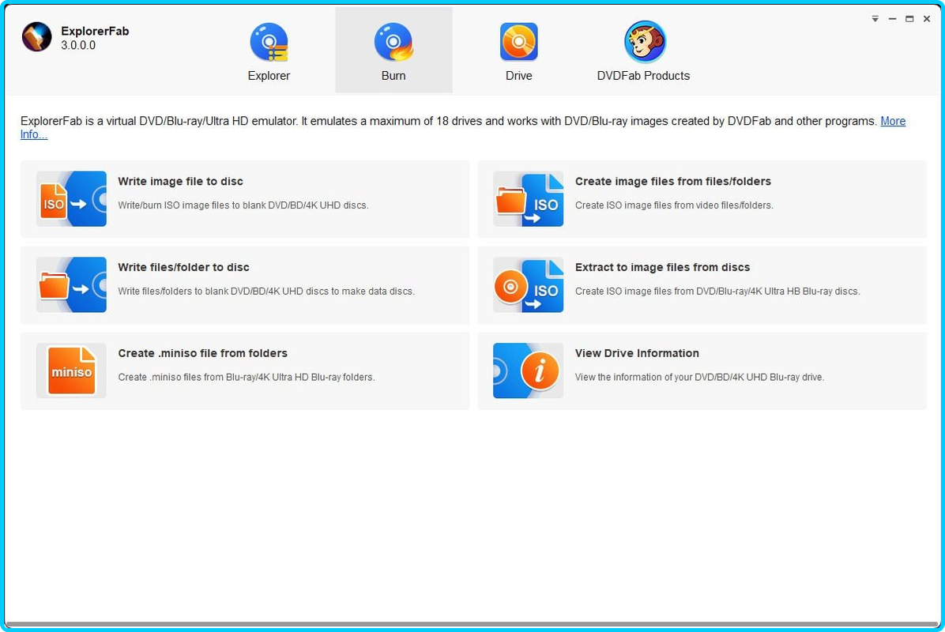The image size is (945, 632).
Task: Close the ExplorerFab window
Action: [x=927, y=19]
